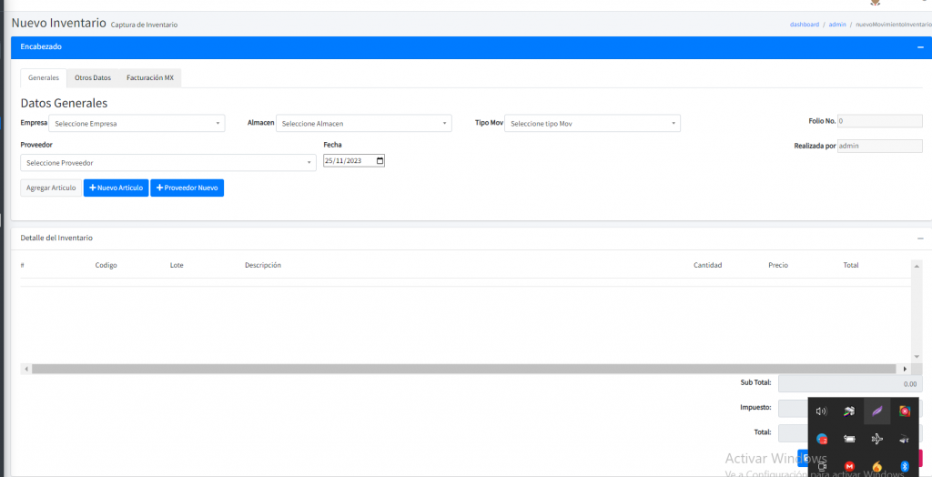Viewport: 932px width, 477px height.
Task: Open the Seleccione Empresa dropdown
Action: point(137,124)
